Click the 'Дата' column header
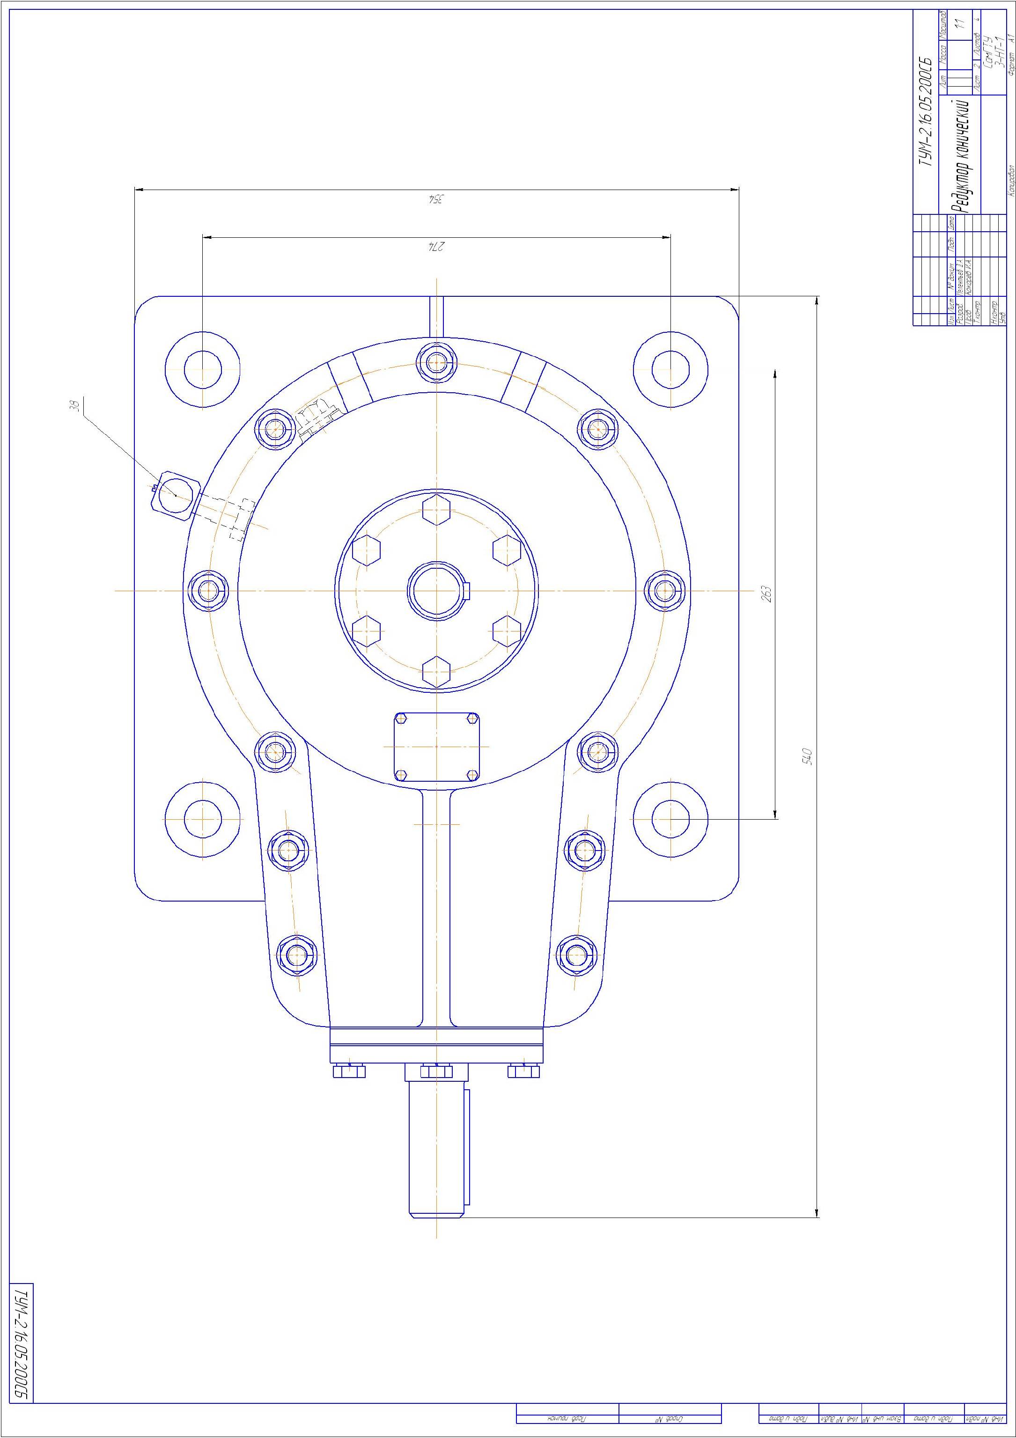Screen dimensions: 1016x1438 (x=951, y=223)
